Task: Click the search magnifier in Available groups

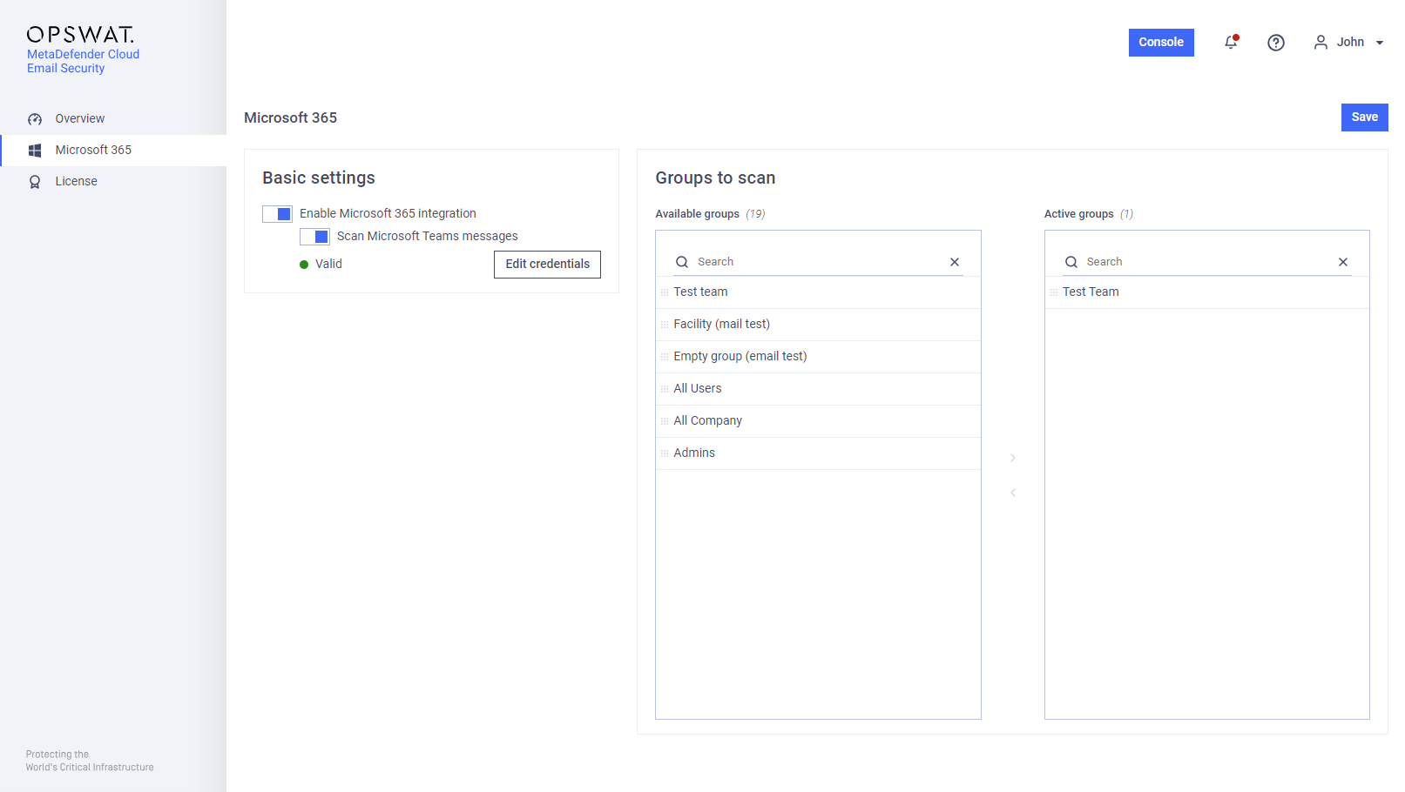Action: pos(682,262)
